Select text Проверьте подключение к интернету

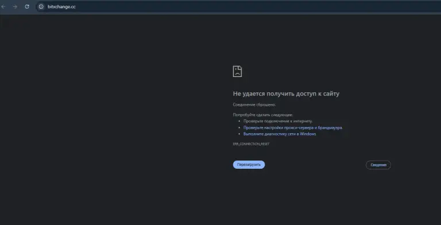coord(278,121)
